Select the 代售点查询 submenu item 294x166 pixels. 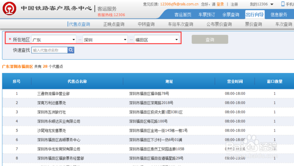tap(79, 24)
